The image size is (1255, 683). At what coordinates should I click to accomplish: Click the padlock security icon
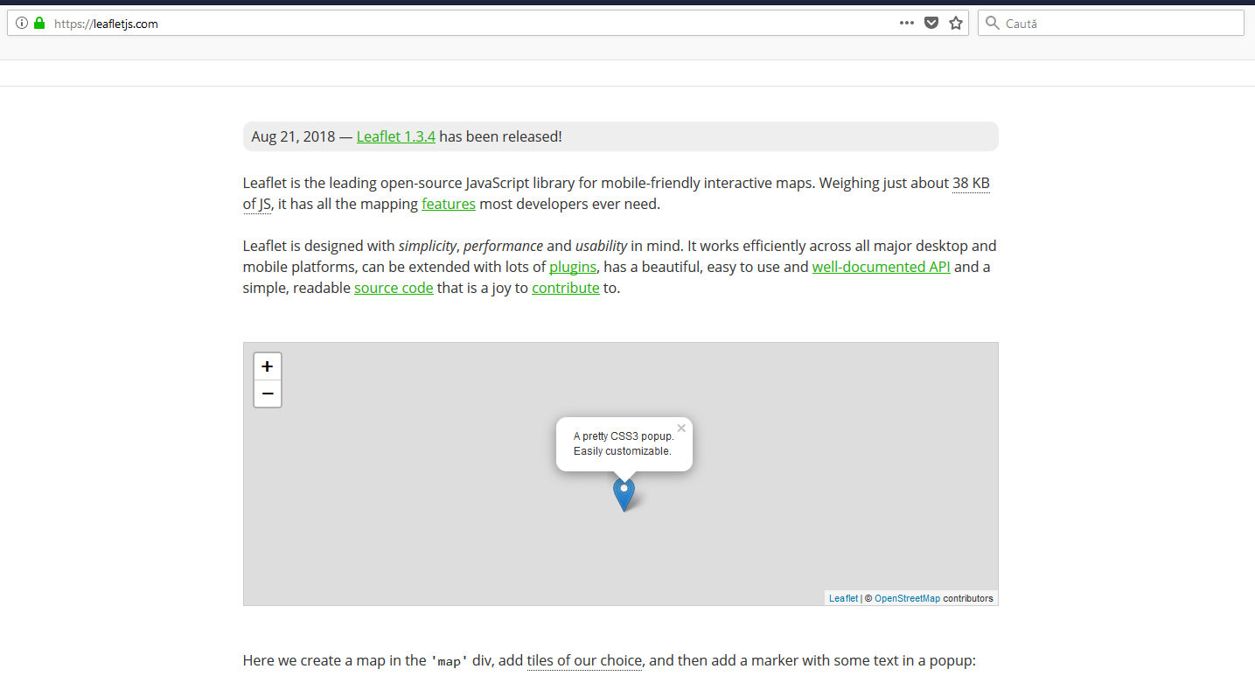click(x=39, y=23)
